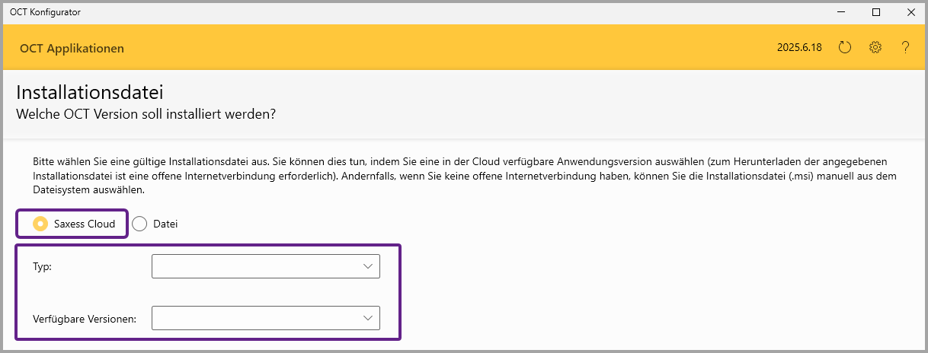Expand the Verfügbare Versionen dropdown arrow

[x=368, y=318]
